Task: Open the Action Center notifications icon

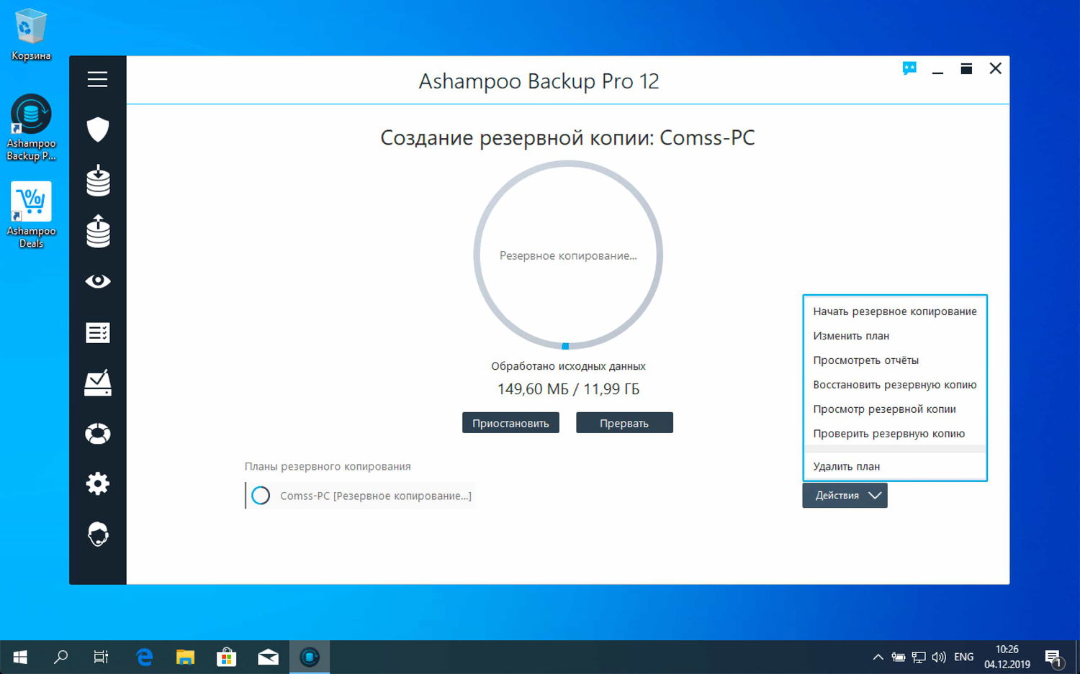Action: (x=1054, y=657)
